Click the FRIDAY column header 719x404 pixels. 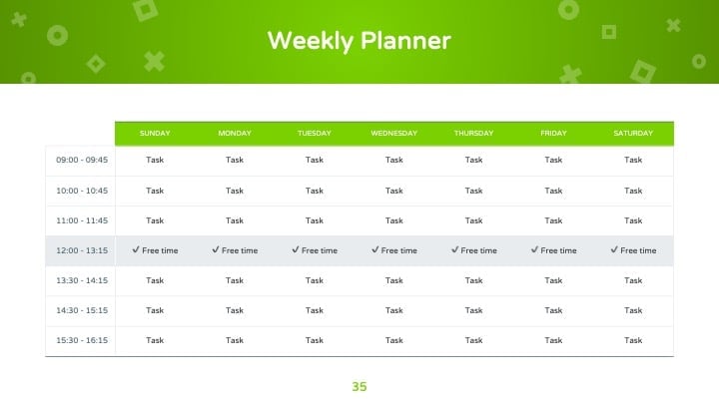click(553, 134)
